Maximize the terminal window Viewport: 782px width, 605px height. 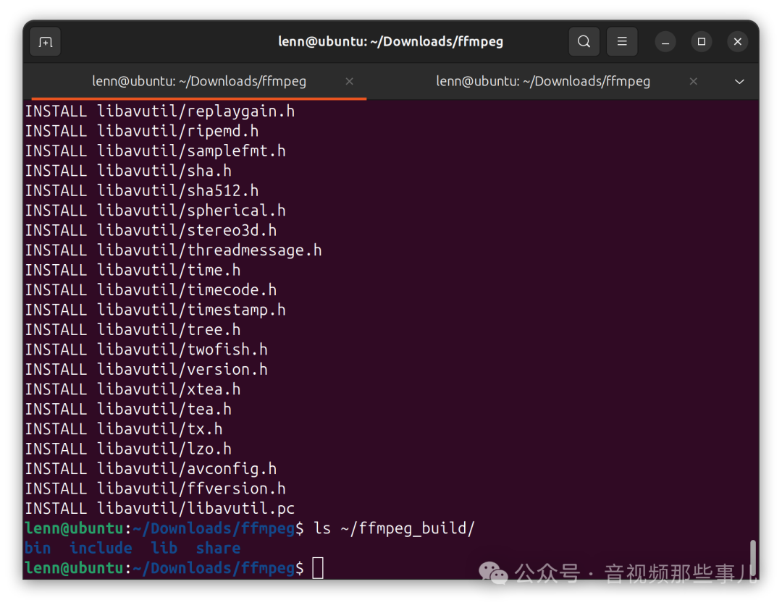pos(702,42)
